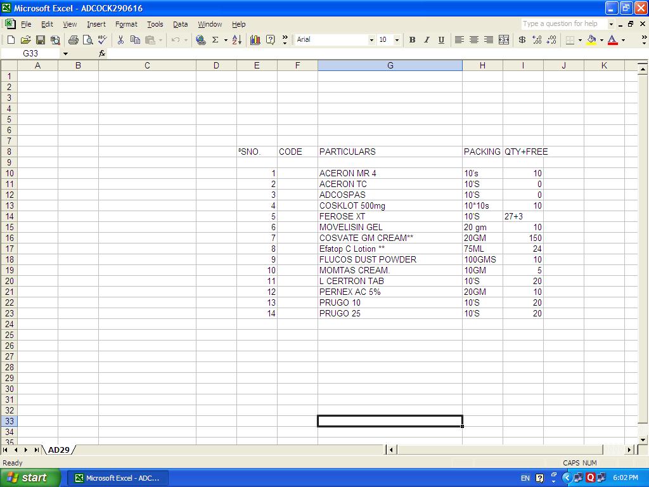Apply red Font Color
Image resolution: width=649 pixels, height=487 pixels.
click(613, 40)
